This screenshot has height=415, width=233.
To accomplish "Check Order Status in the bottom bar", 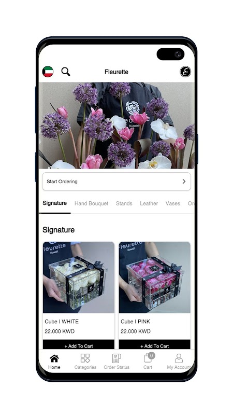I will 116,362.
